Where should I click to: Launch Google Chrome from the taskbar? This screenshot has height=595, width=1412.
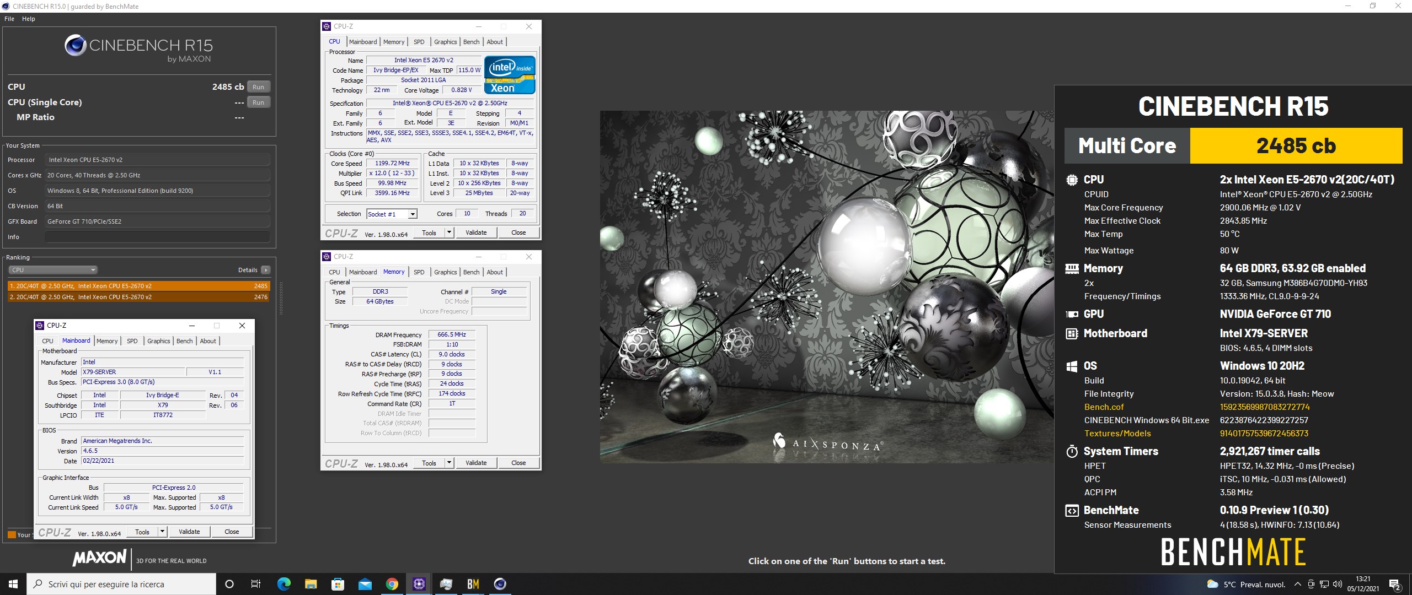(392, 584)
